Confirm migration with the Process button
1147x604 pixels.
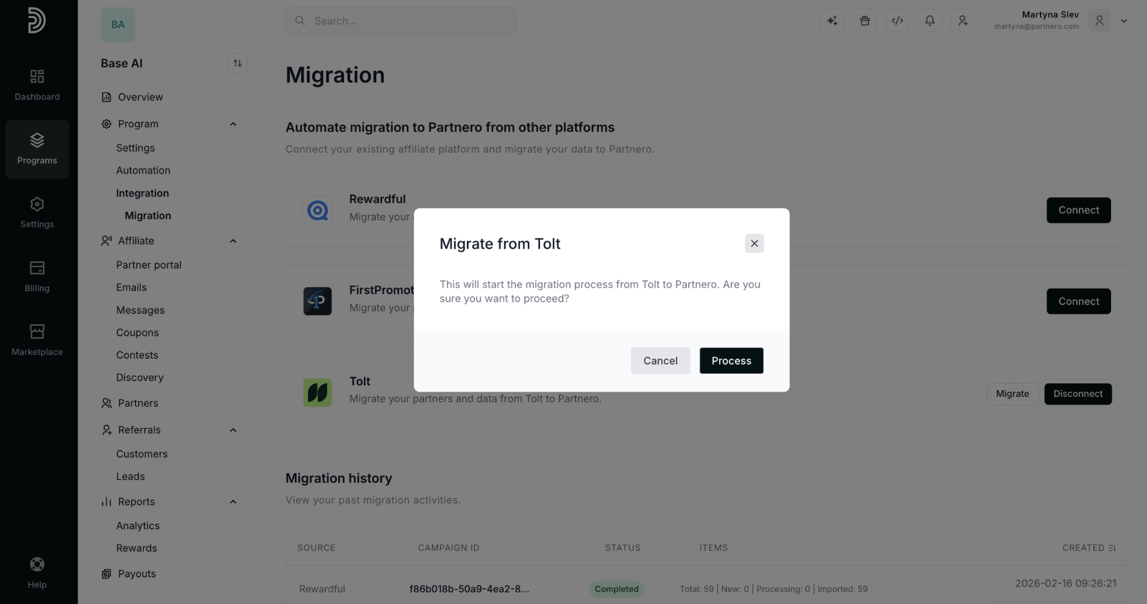731,360
